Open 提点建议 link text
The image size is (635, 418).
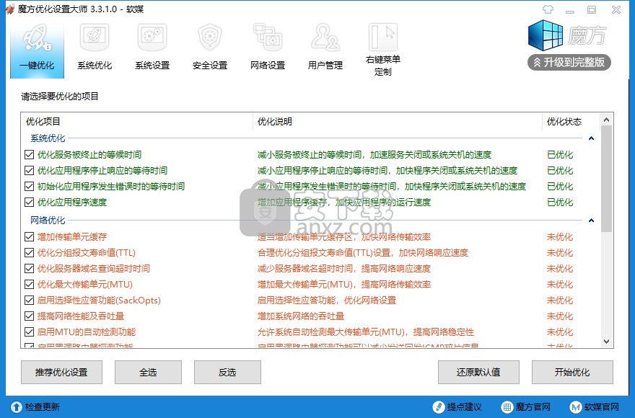tap(465, 407)
